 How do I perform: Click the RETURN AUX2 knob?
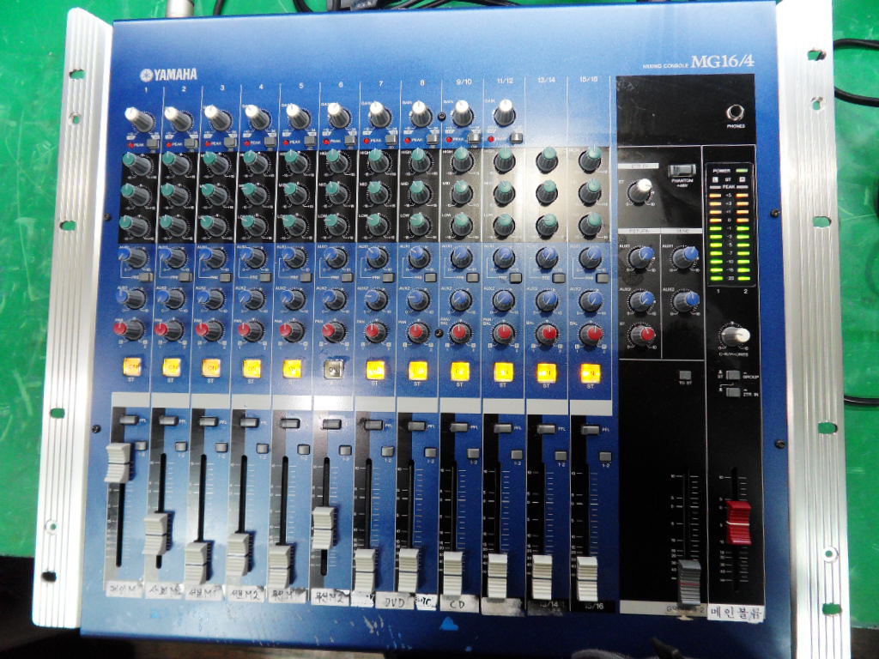(642, 301)
